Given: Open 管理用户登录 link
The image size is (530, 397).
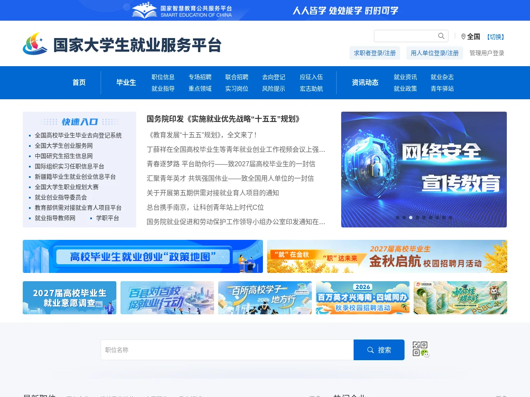Looking at the screenshot, I should tap(487, 53).
